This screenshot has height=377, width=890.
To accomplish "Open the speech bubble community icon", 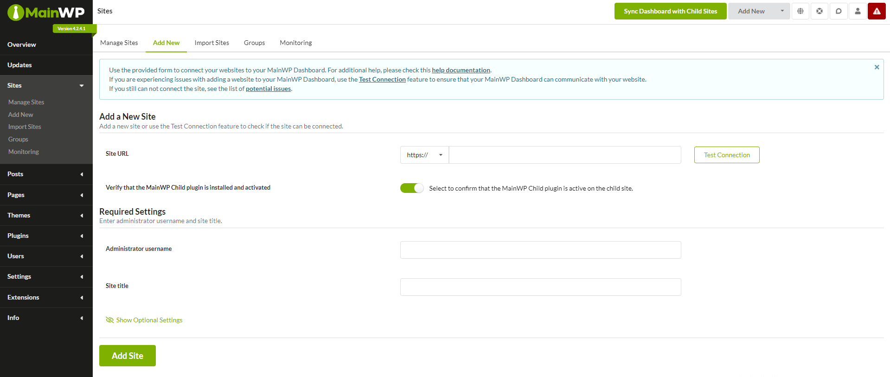I will pos(839,11).
